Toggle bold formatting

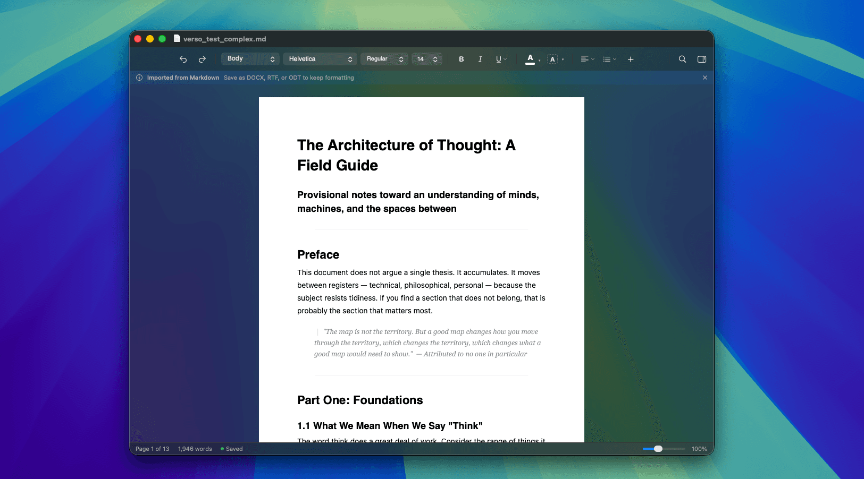[461, 59]
